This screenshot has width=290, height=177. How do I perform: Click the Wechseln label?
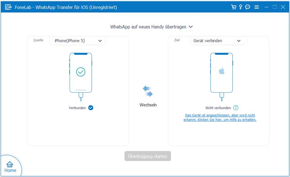(x=148, y=105)
